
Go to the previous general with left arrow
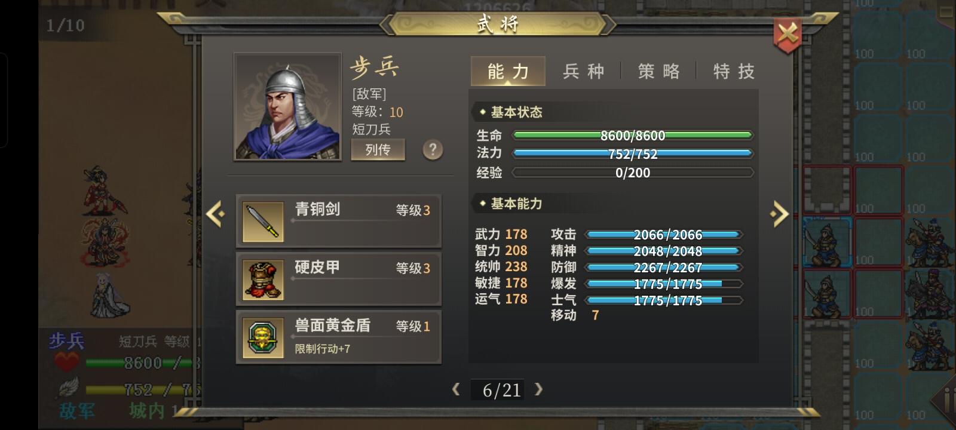coord(215,213)
